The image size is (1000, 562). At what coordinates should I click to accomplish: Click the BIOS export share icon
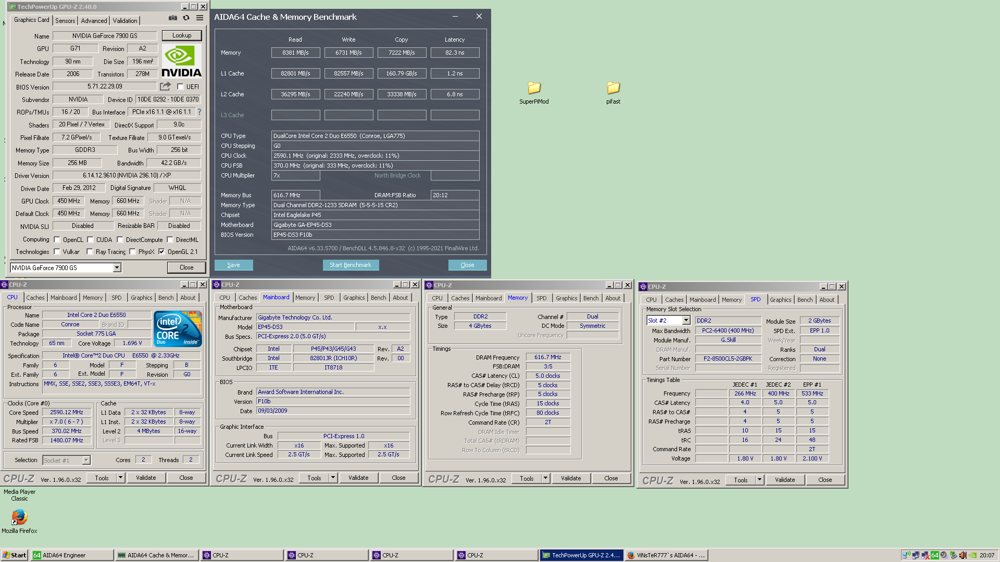pyautogui.click(x=165, y=86)
